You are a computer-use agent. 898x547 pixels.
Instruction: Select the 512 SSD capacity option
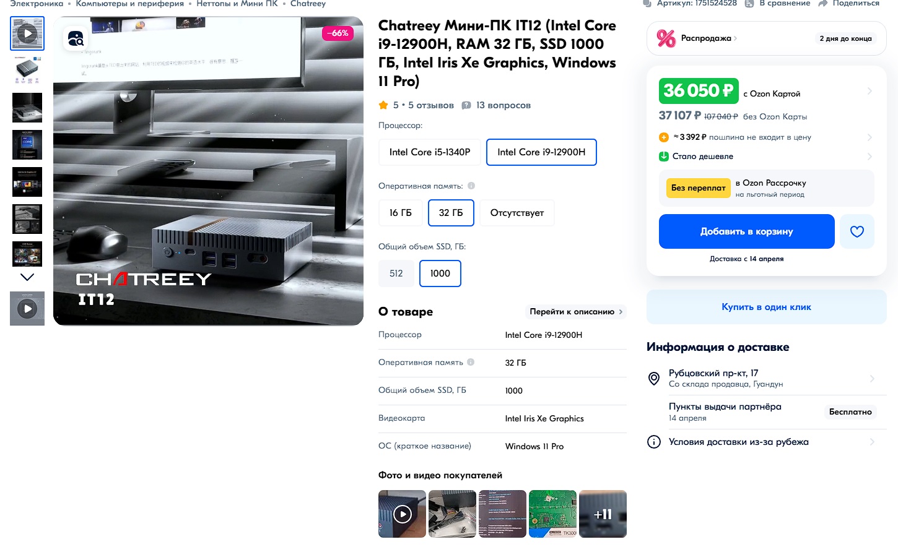396,273
